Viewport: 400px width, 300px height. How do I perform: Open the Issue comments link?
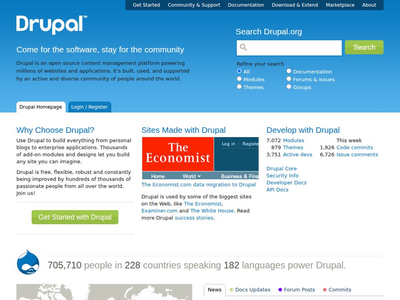click(x=357, y=154)
